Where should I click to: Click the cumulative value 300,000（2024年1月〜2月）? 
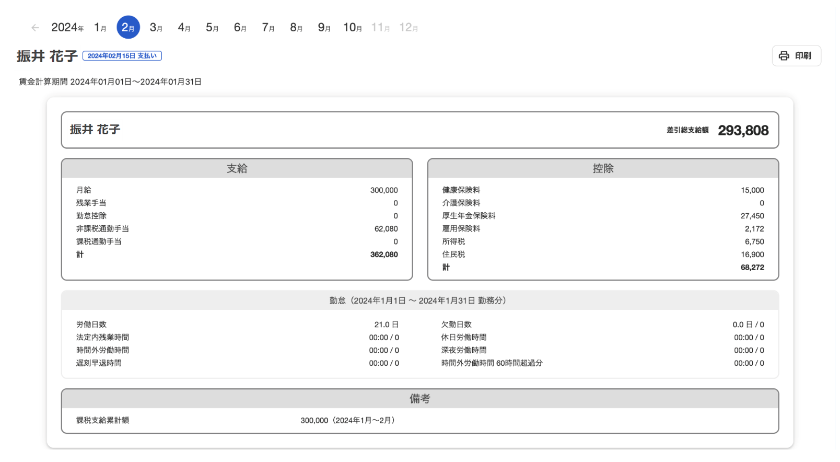348,420
